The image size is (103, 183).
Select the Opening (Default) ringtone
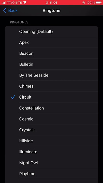(x=51, y=32)
